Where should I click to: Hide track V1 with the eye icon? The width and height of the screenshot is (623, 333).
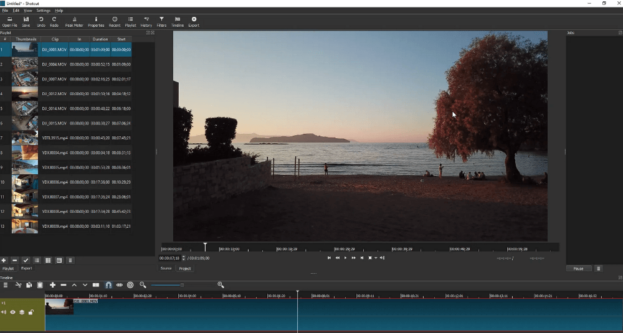(x=12, y=312)
